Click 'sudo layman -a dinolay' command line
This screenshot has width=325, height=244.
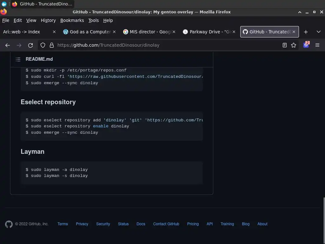coord(56,170)
